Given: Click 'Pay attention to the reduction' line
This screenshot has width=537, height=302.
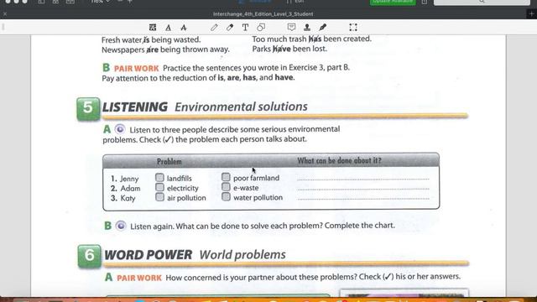Looking at the screenshot, I should (x=198, y=78).
